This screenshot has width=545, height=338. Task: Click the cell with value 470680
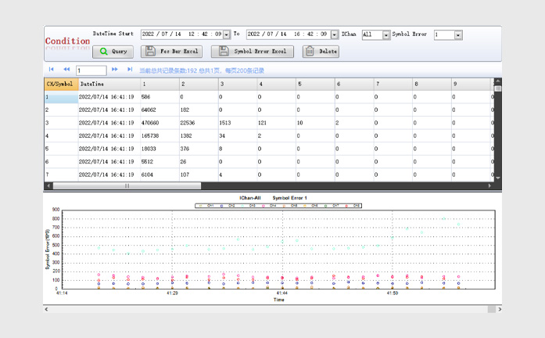pyautogui.click(x=160, y=123)
